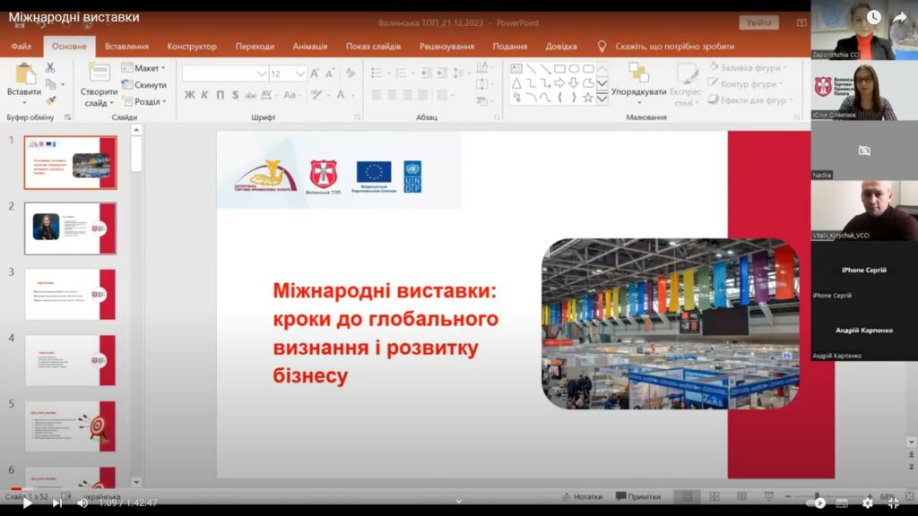Image resolution: width=918 pixels, height=516 pixels.
Task: Click the slide title text Міжнародні виставки
Action: 385,290
